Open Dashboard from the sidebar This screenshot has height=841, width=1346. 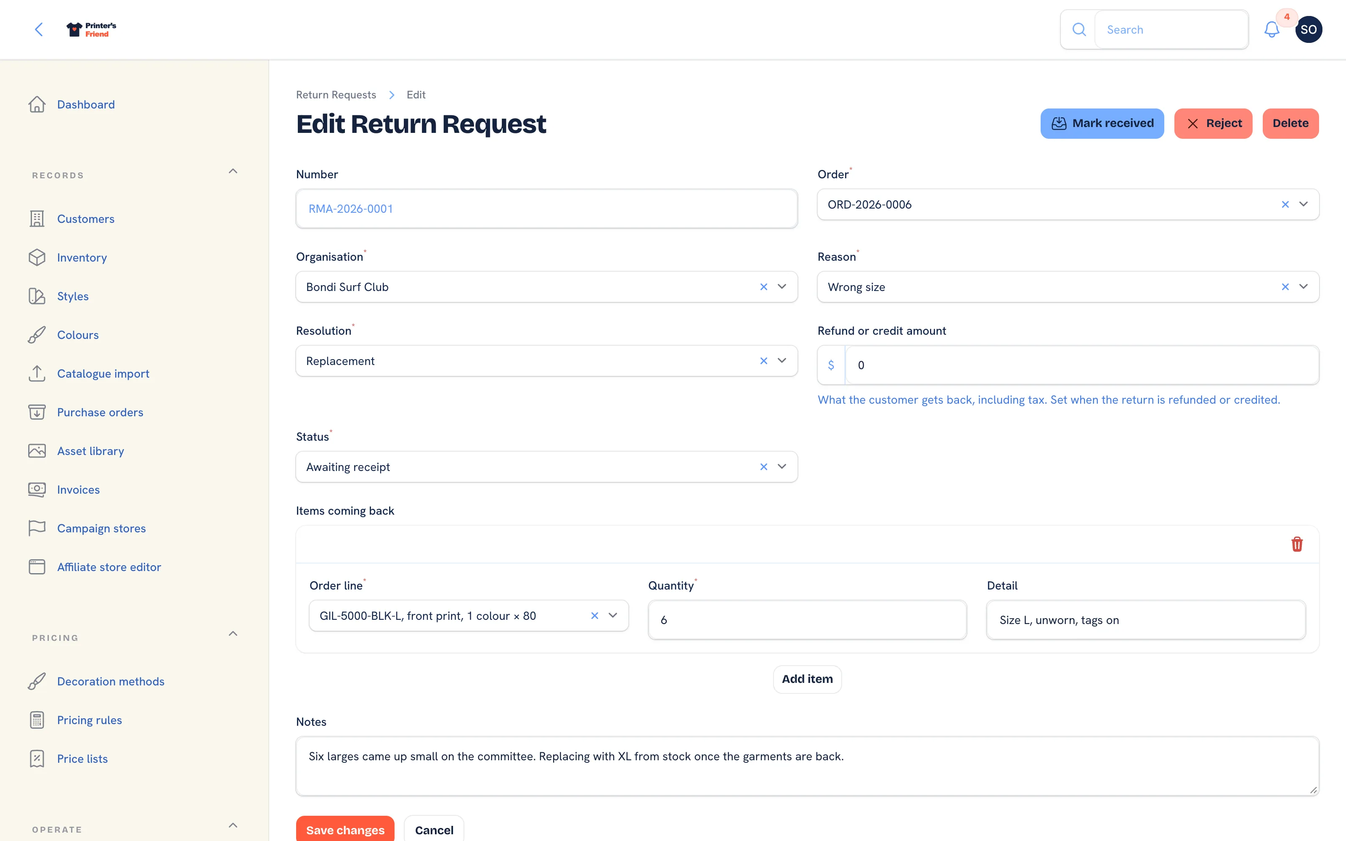[x=86, y=105]
